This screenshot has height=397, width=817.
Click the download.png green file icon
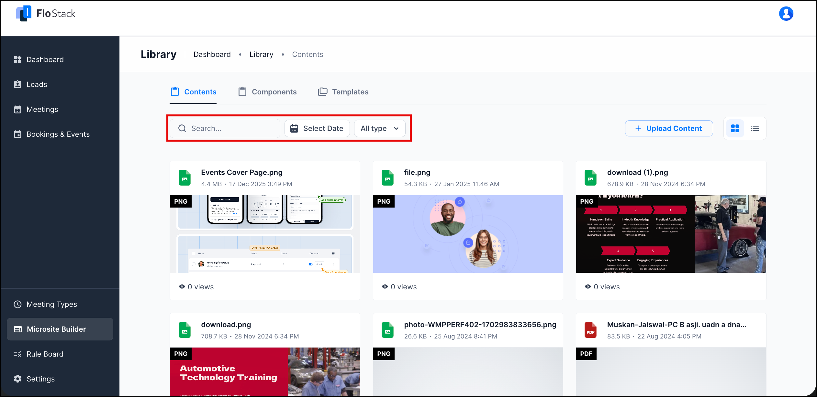185,330
